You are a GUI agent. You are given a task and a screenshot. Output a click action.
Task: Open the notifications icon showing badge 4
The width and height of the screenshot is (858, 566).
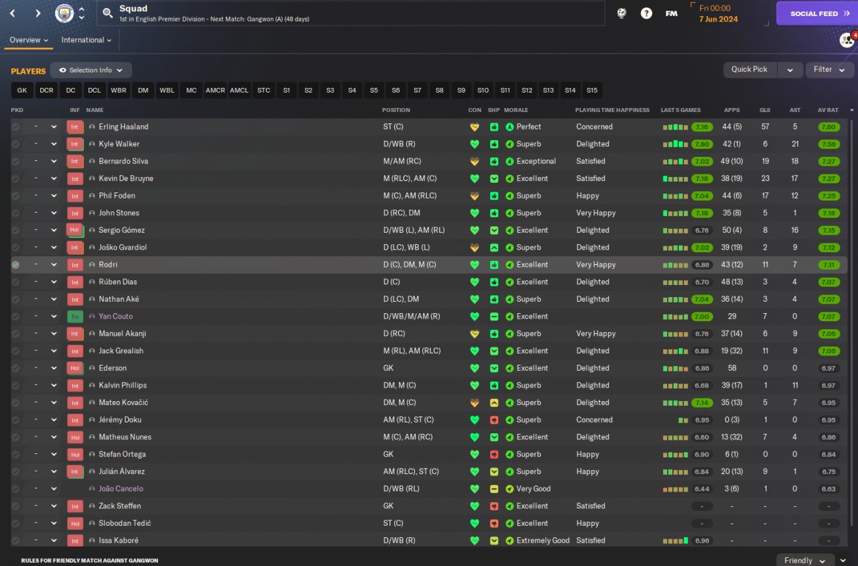[847, 40]
